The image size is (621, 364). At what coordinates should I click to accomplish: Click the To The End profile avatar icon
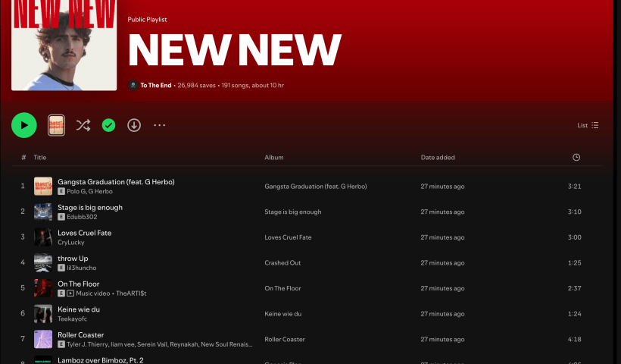point(133,86)
